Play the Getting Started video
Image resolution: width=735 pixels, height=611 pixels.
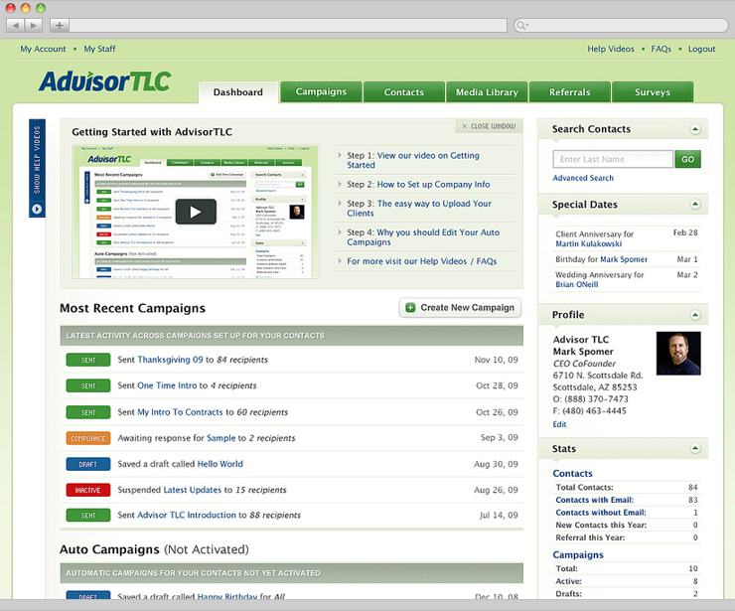[x=196, y=212]
